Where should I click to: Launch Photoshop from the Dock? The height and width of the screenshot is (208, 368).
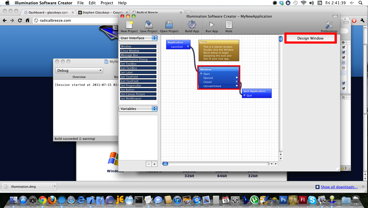tap(283, 200)
